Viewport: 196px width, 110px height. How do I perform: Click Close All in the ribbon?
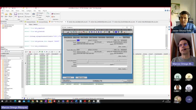point(28,17)
